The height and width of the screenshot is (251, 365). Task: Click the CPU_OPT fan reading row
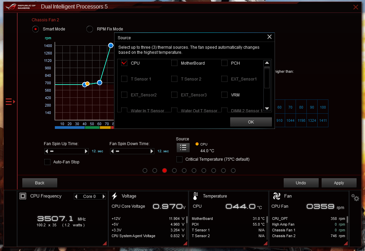pyautogui.click(x=308, y=219)
